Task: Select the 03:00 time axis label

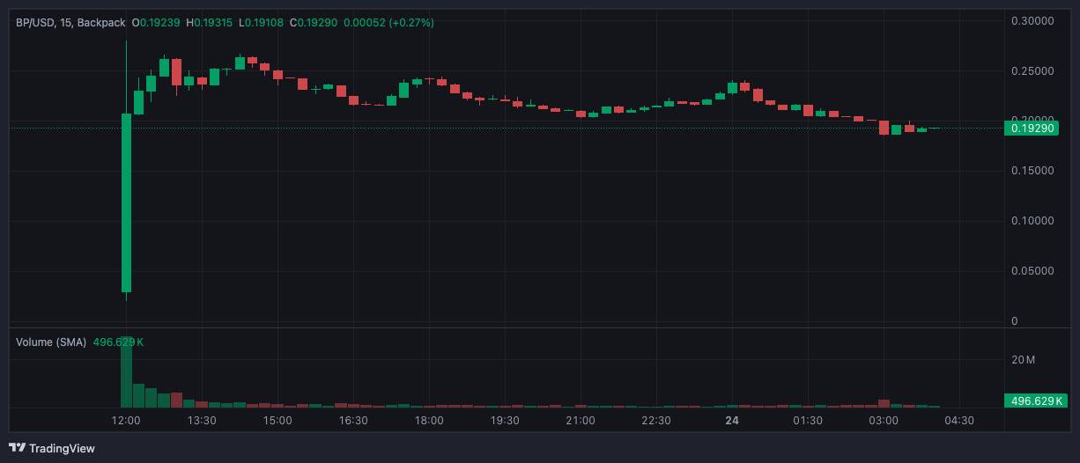Action: click(x=884, y=421)
